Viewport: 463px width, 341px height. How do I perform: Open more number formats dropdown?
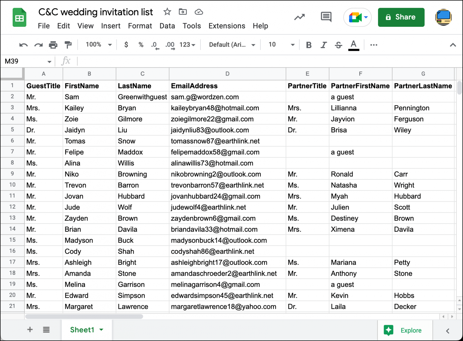[x=187, y=45]
